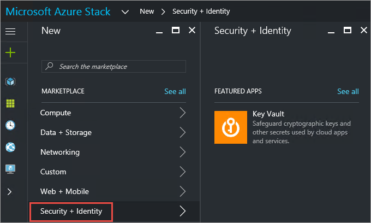
Task: Click the orange Key Vault icon
Action: click(230, 127)
